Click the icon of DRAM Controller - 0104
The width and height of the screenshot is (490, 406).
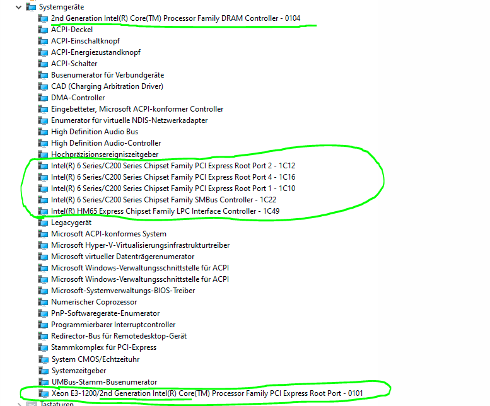tap(43, 18)
